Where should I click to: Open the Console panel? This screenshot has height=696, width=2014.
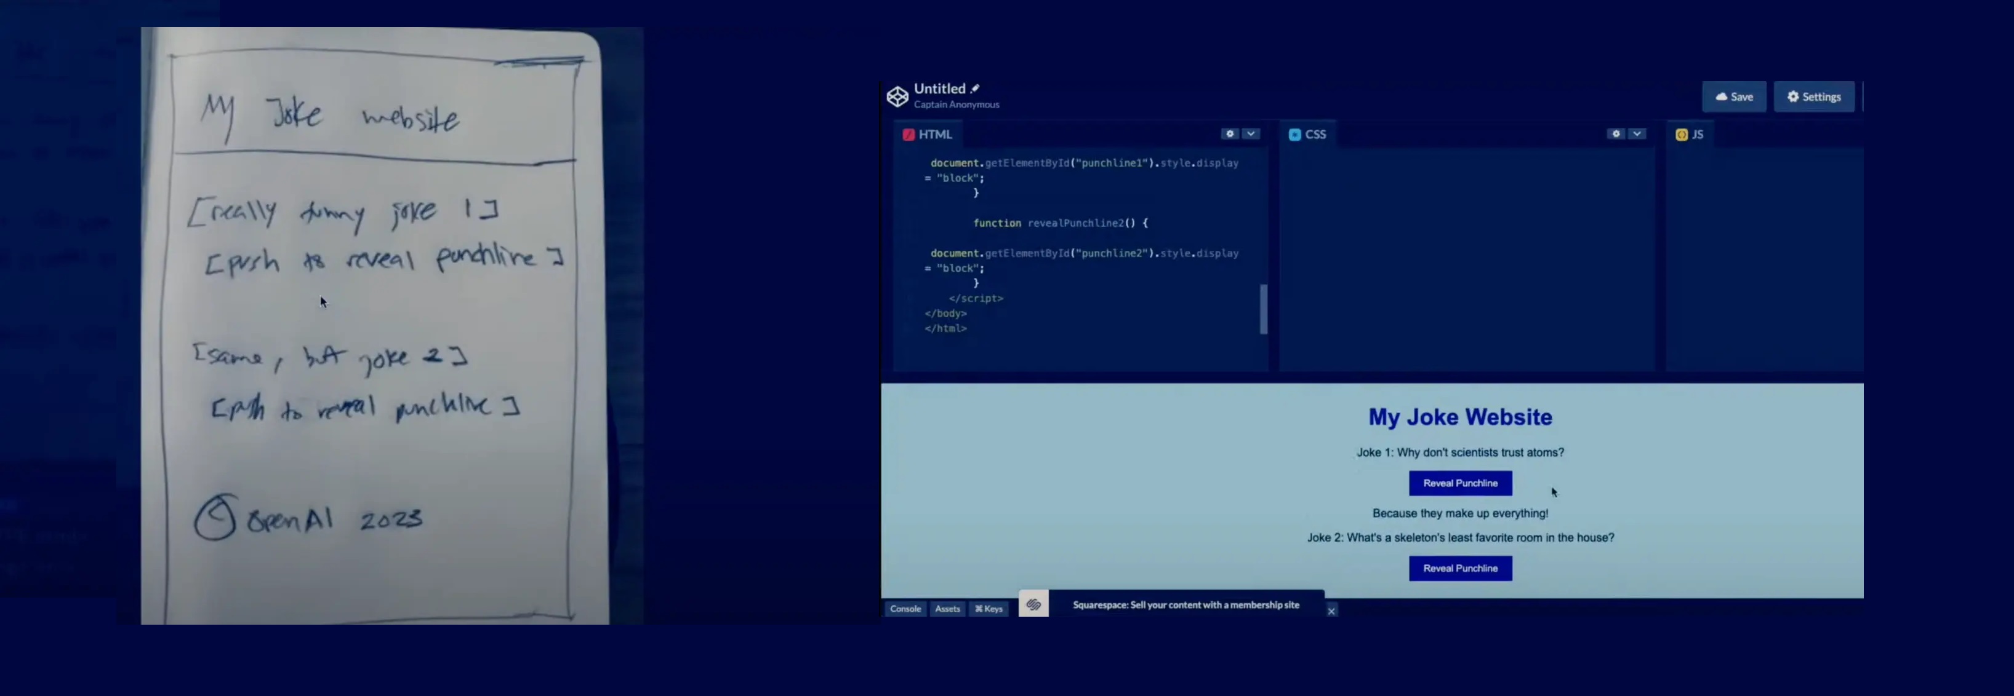click(x=905, y=609)
